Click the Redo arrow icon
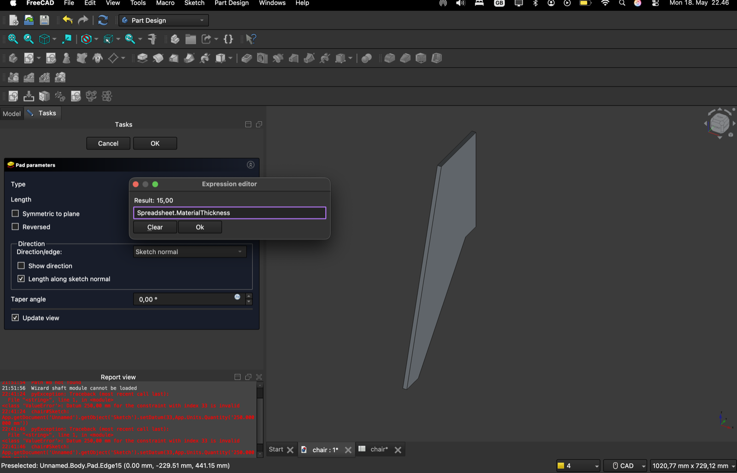This screenshot has height=473, width=737. [83, 20]
